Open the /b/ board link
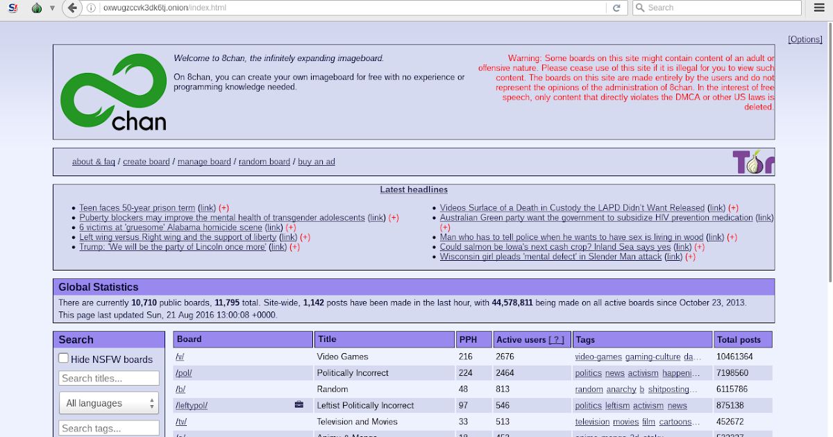 coord(180,389)
